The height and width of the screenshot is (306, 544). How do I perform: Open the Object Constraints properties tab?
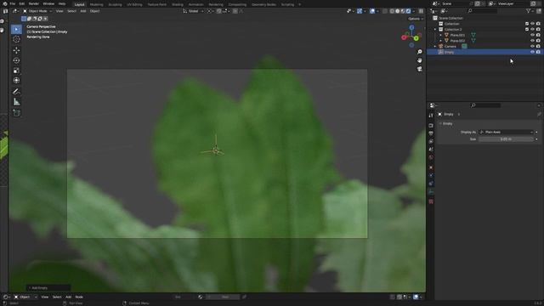pyautogui.click(x=431, y=184)
